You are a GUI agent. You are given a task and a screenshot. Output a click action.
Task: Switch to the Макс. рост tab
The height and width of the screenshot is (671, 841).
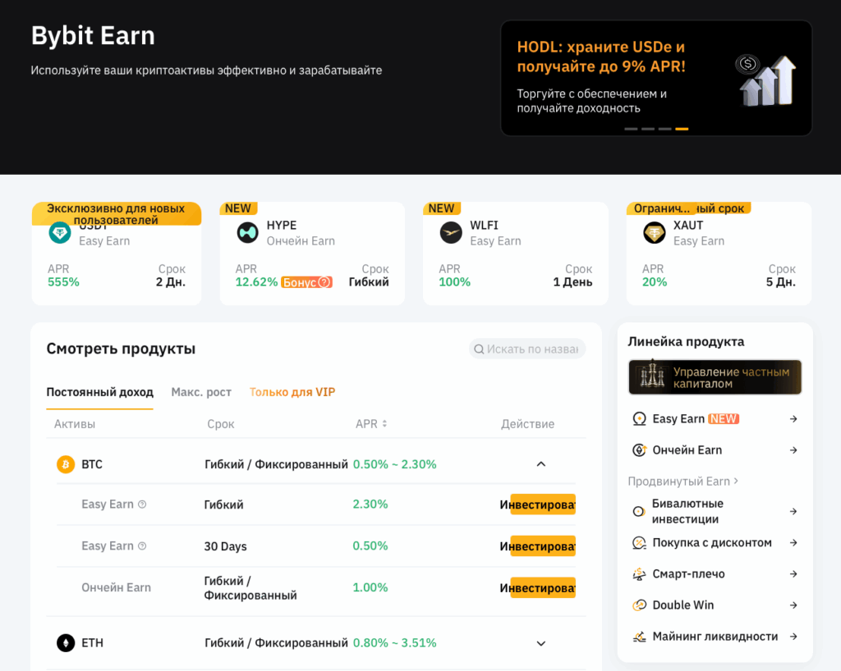tap(201, 392)
